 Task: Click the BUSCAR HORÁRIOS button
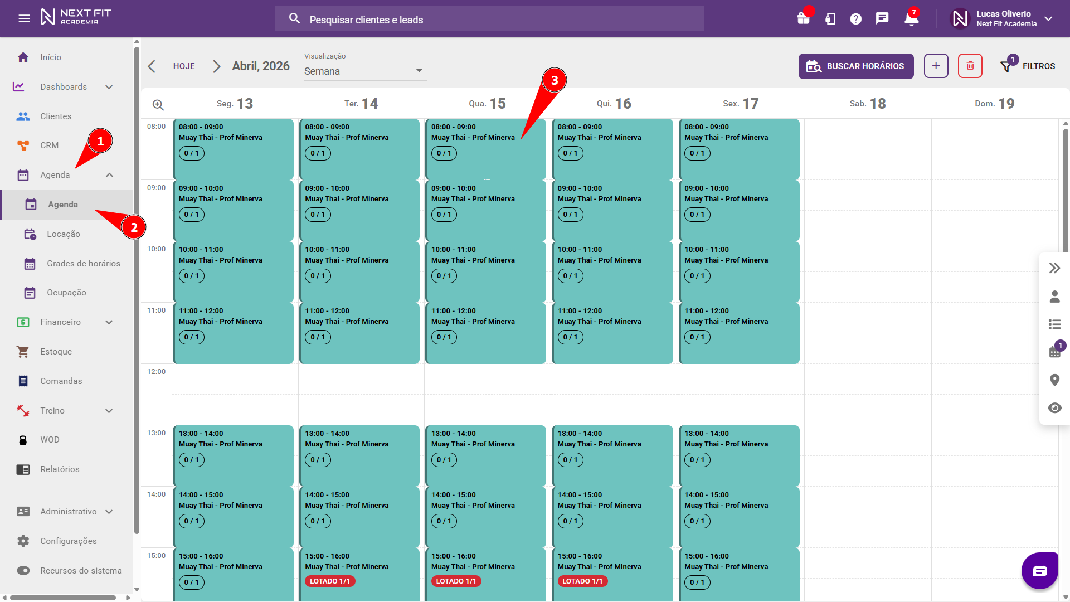(855, 66)
